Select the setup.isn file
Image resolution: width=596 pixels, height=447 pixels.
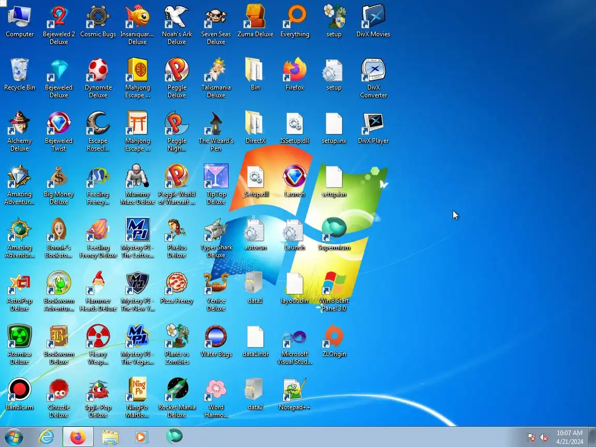point(334,177)
